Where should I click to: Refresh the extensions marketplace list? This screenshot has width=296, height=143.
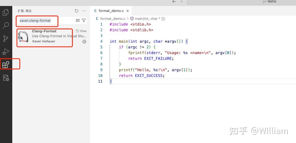(x=76, y=11)
